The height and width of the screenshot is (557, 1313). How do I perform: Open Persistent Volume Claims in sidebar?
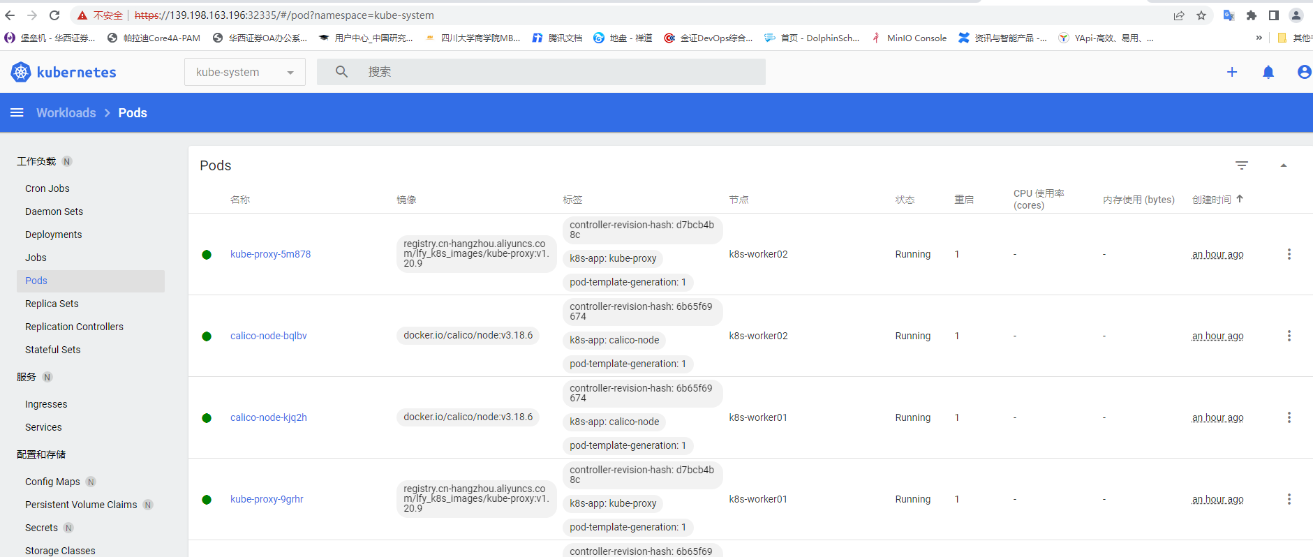click(81, 505)
